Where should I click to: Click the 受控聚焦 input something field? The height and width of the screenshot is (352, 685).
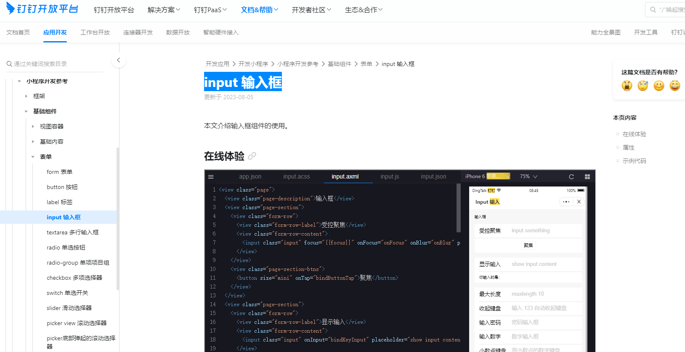tap(546, 231)
